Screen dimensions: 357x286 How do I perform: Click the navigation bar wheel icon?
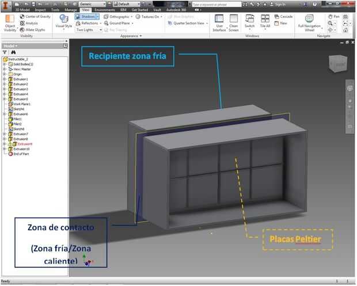350,89
